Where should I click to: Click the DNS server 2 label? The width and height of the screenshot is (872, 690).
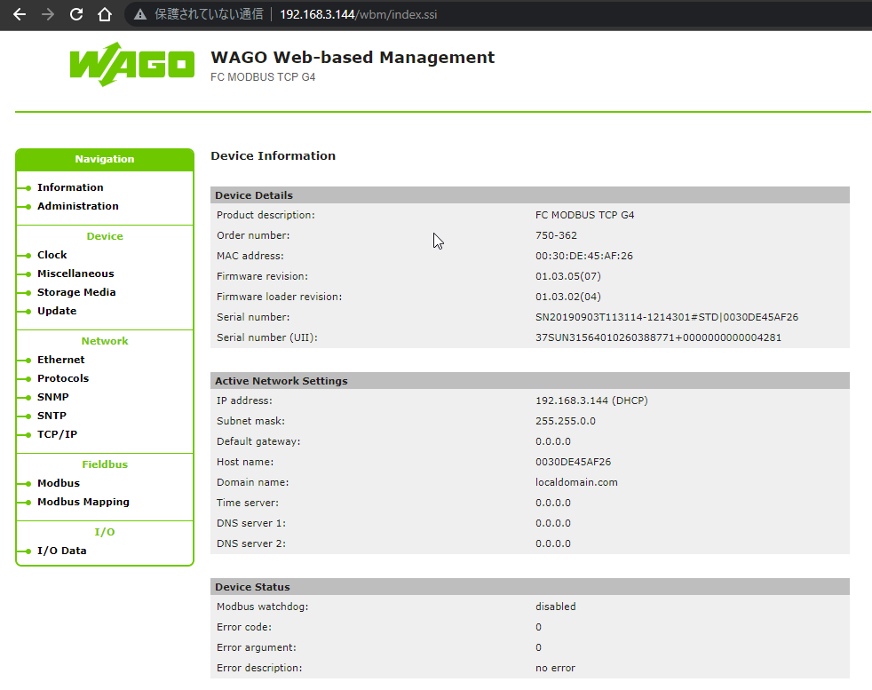click(251, 543)
